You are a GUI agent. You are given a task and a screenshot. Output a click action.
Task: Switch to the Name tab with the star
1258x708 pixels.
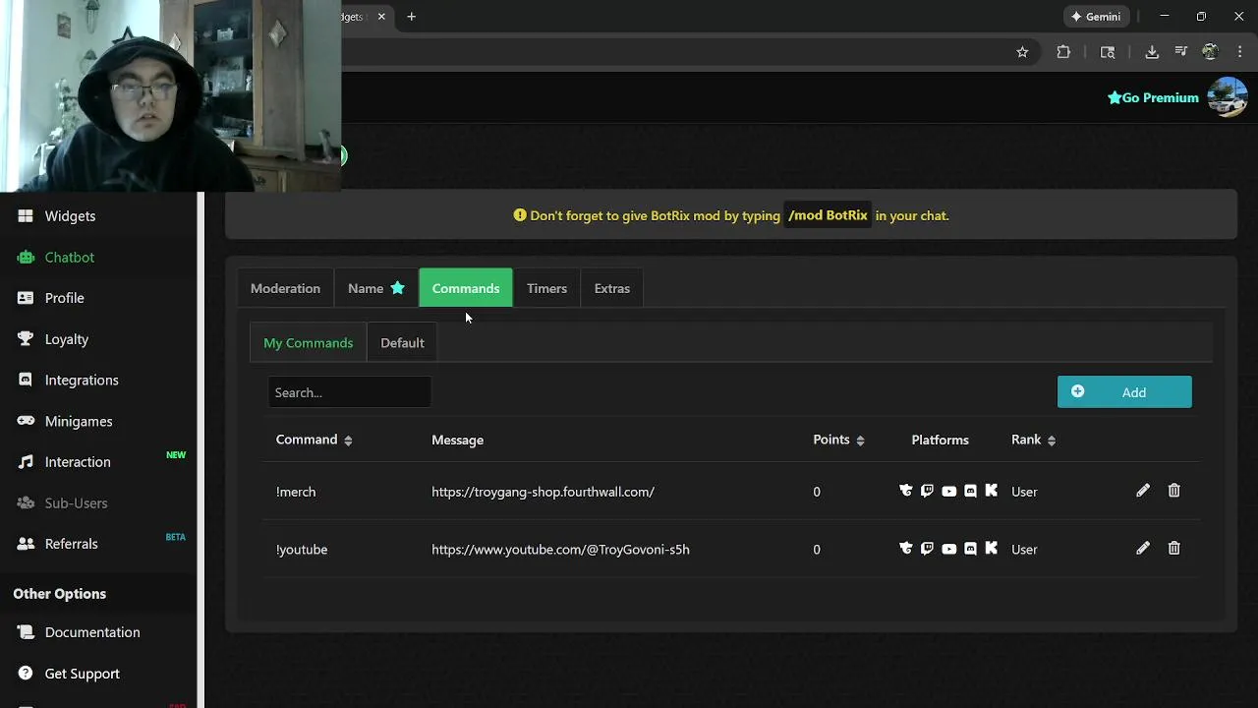pyautogui.click(x=376, y=288)
